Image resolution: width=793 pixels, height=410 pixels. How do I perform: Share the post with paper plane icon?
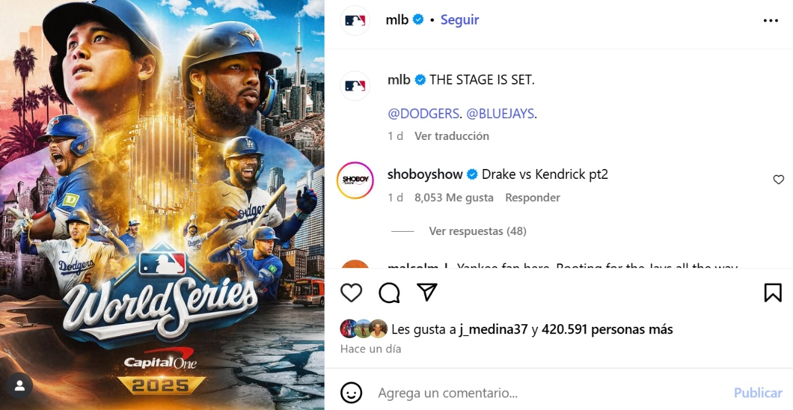click(x=428, y=292)
